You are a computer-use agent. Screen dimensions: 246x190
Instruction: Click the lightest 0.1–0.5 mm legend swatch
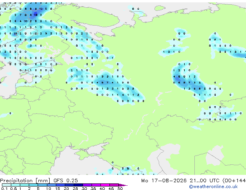(7, 185)
